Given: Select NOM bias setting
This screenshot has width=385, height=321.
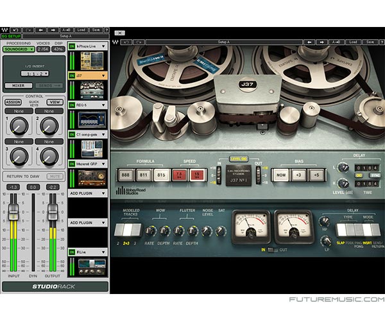Looking at the screenshot, I should click(280, 175).
